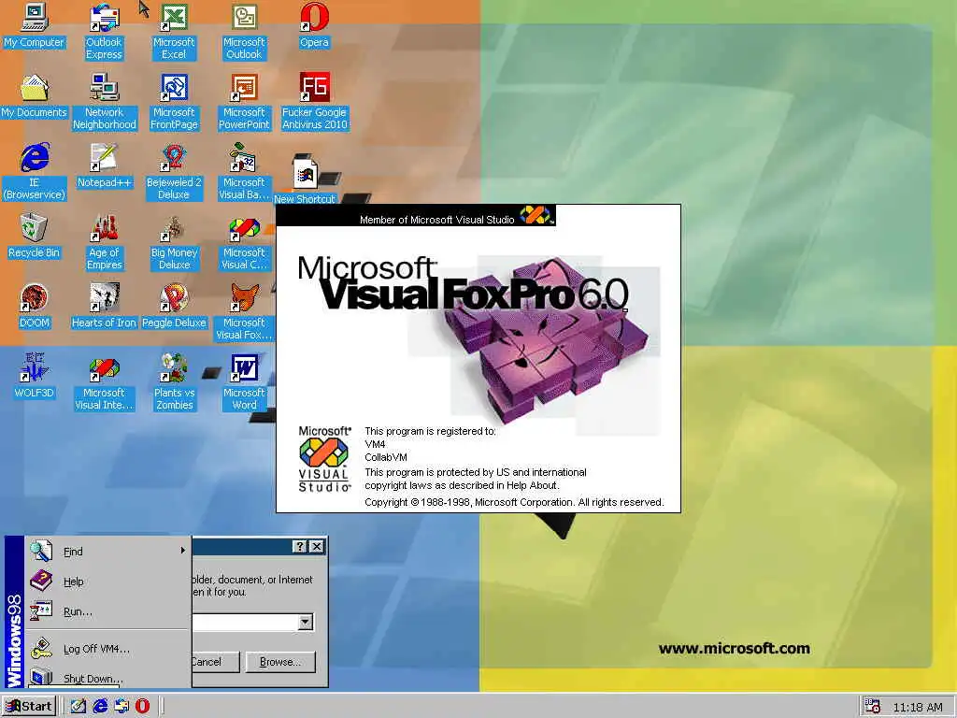This screenshot has height=718, width=957.
Task: Click the Start button on taskbar
Action: (29, 707)
